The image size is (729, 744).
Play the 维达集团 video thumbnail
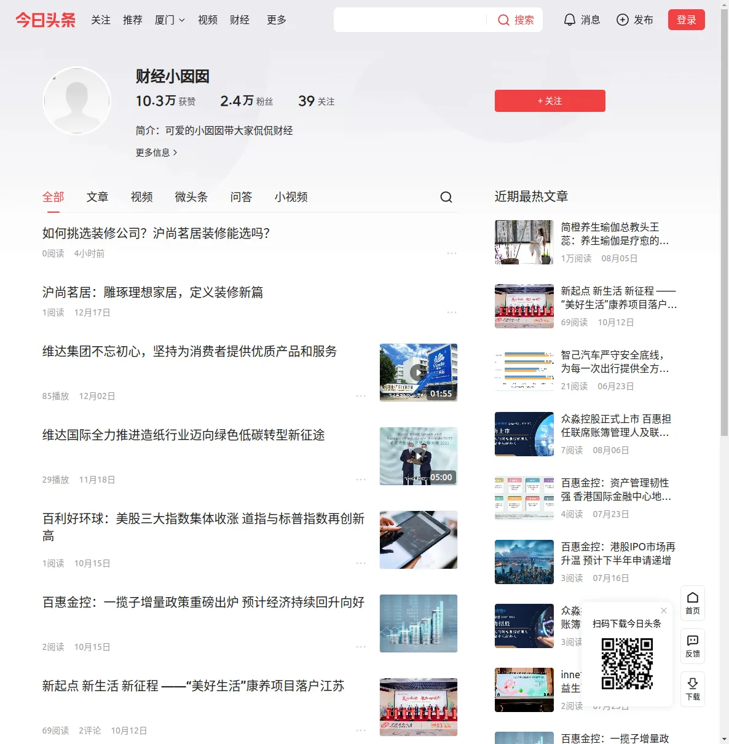[419, 373]
